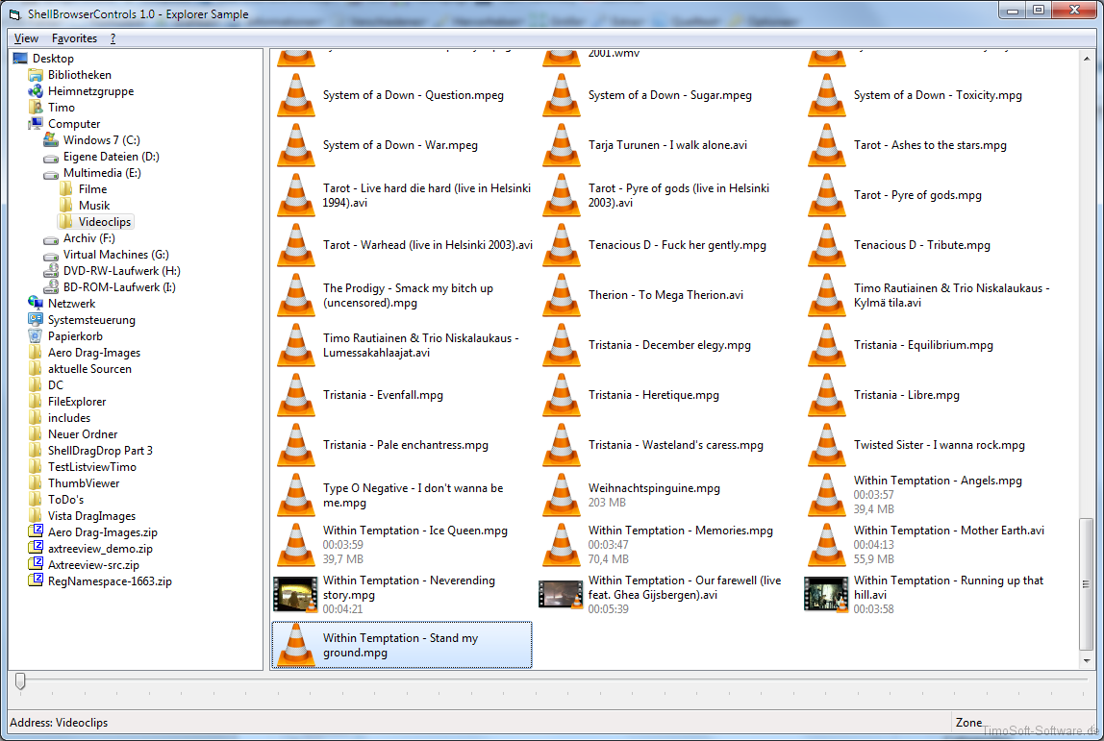This screenshot has width=1104, height=741.
Task: Click video thumbnail for Within Temptation - Running up that hill.avi
Action: click(827, 595)
